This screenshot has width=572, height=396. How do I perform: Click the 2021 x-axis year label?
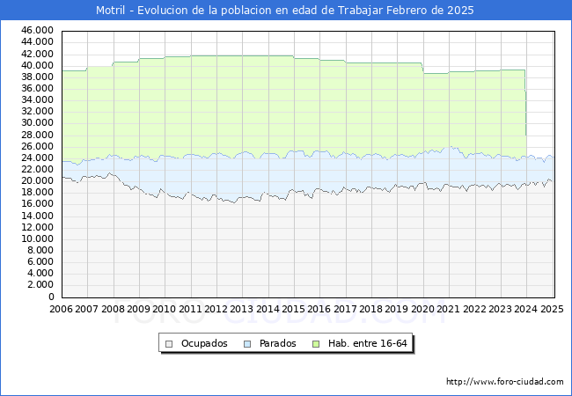[x=448, y=309]
